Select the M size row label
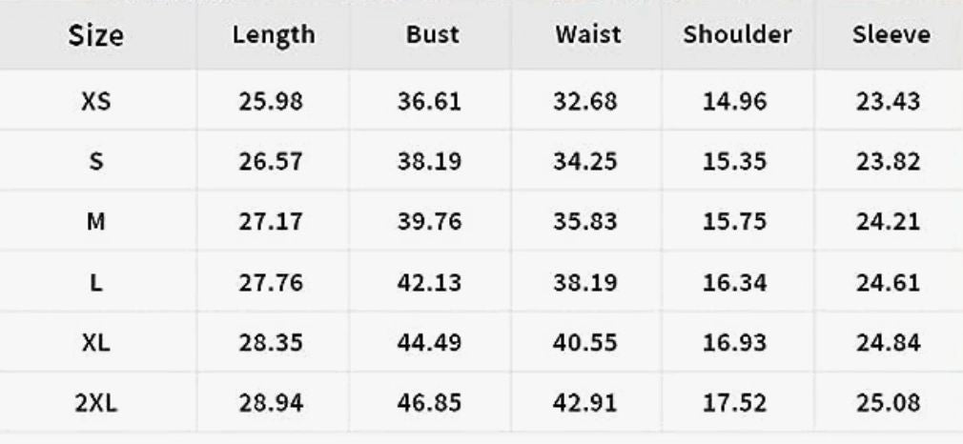963x444 pixels. [95, 222]
